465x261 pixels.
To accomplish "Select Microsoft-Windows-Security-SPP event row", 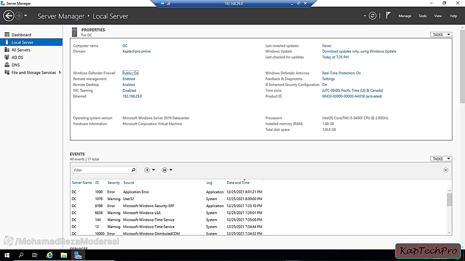I will coord(258,206).
